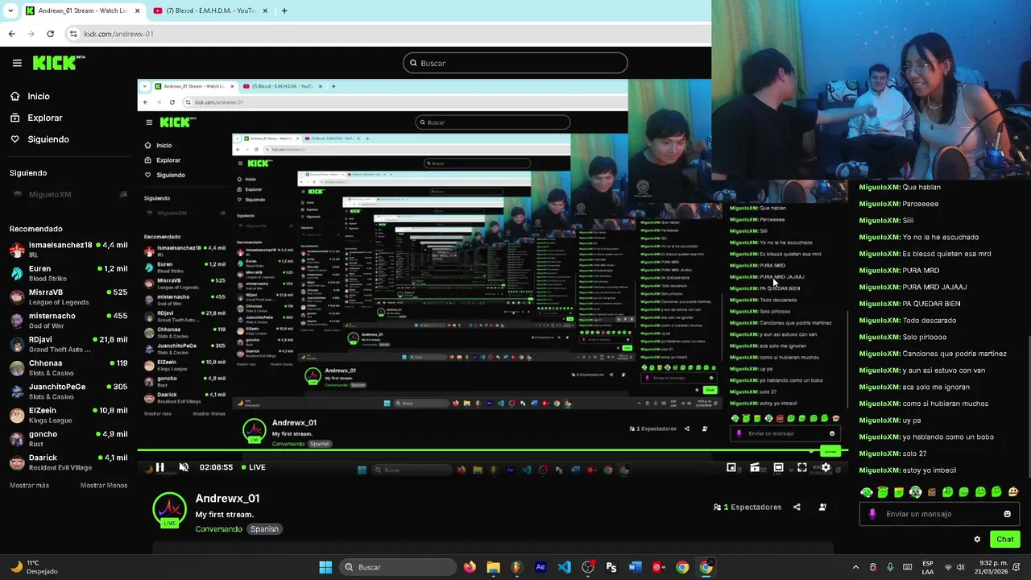
Task: Open File Explorer from the taskbar
Action: point(493,567)
